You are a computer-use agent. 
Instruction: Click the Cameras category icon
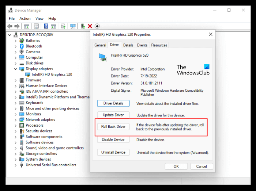[22, 51]
